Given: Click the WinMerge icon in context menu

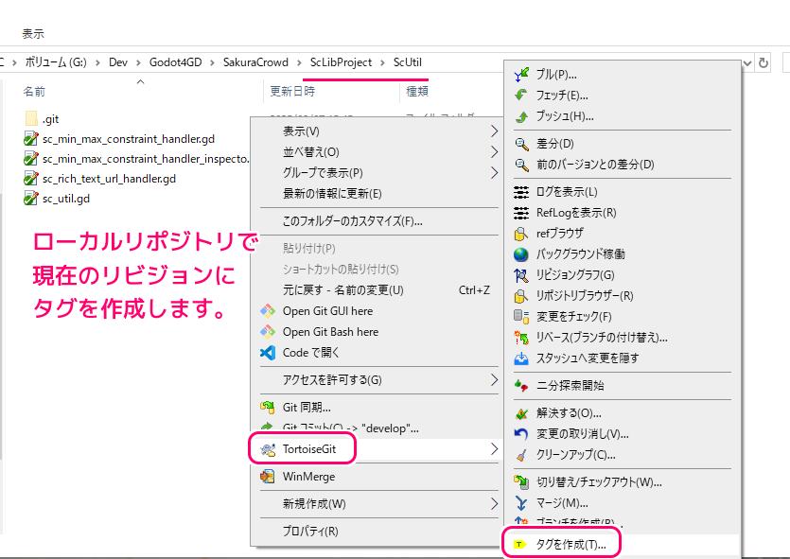Looking at the screenshot, I should click(x=267, y=477).
